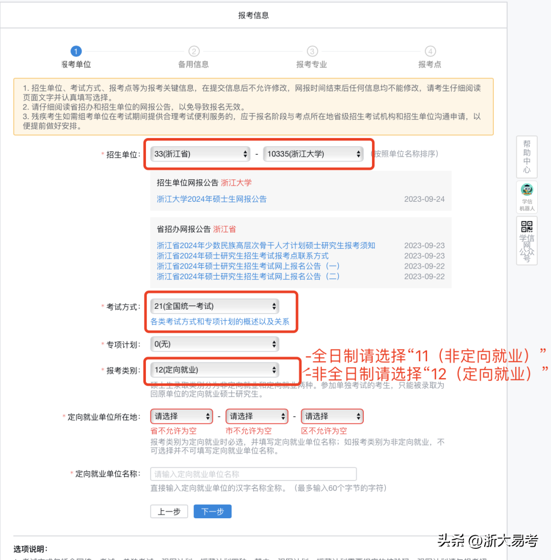Open the 报考类别 12(定向就业) dropdown
551x560 pixels.
click(215, 370)
